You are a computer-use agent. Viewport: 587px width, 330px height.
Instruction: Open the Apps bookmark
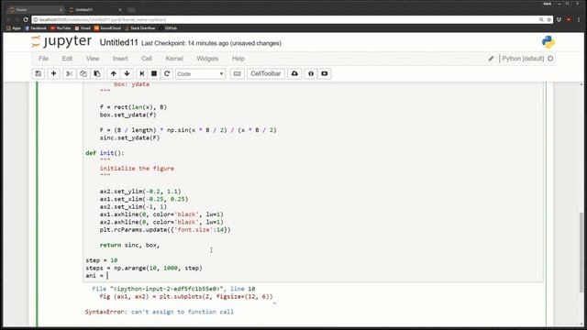pyautogui.click(x=14, y=28)
